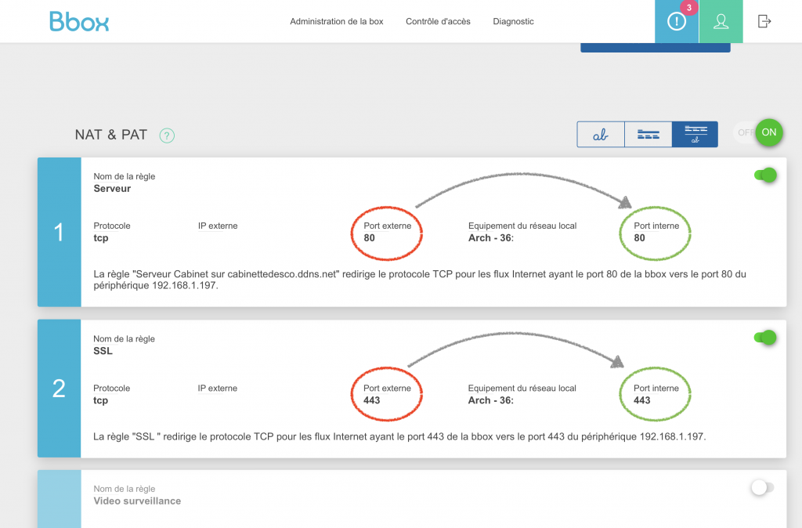Click the Port externe 80 red circle
The image size is (802, 528).
coord(387,232)
